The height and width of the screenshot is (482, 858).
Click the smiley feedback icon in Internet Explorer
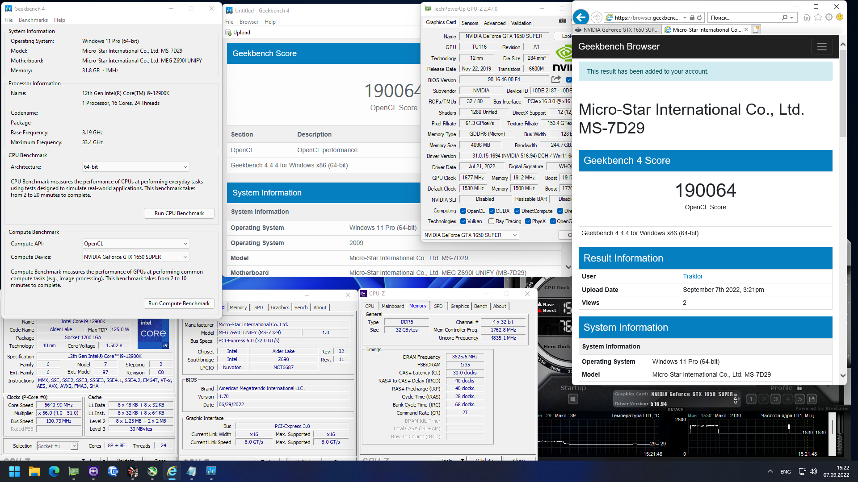[x=840, y=17]
